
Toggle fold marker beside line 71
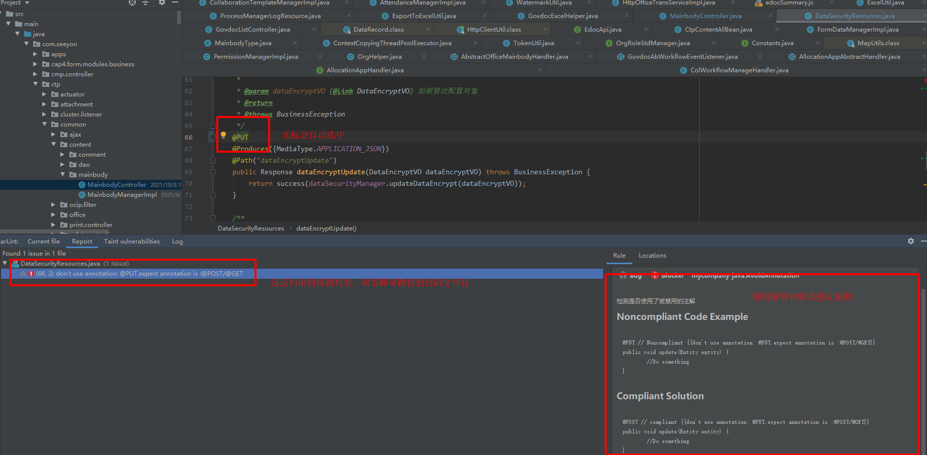(213, 195)
